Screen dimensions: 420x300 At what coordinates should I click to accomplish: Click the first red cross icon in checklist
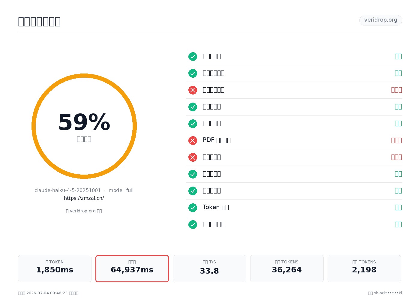[x=193, y=90]
